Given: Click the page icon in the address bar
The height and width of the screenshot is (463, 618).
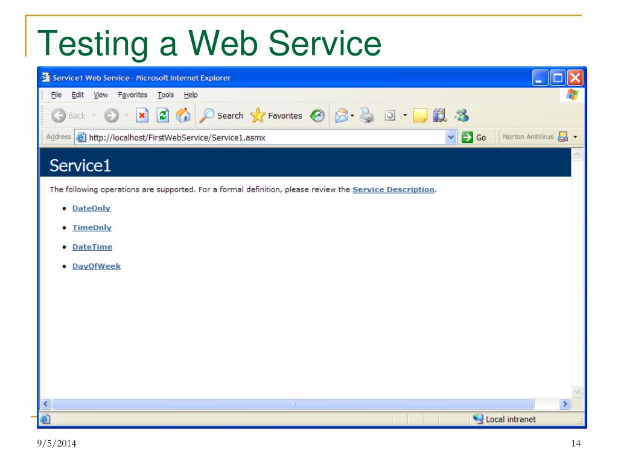Looking at the screenshot, I should (81, 137).
